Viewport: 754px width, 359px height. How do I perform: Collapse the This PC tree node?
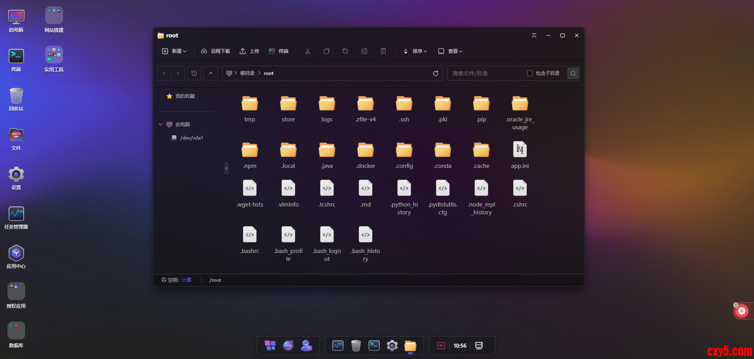(x=160, y=125)
